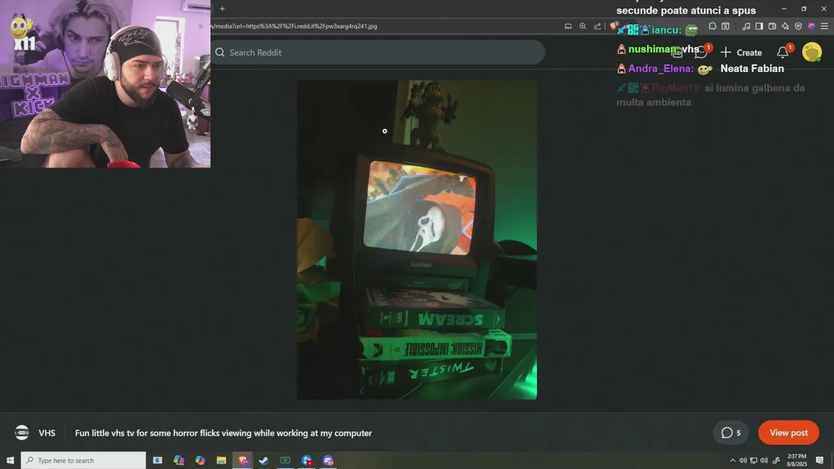Toggle the browser sidebar panel
834x469 pixels.
[759, 26]
